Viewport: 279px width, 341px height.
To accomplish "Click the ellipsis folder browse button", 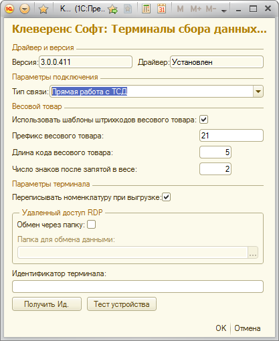I will 253,253.
